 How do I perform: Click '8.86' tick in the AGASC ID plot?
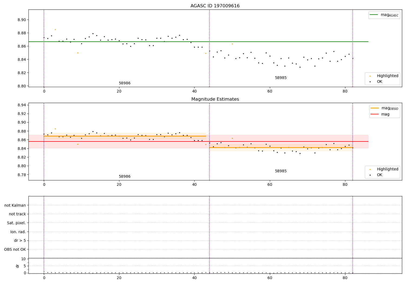pos(21,46)
